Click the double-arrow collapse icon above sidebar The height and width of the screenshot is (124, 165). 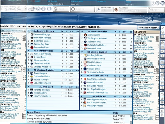pyautogui.click(x=163, y=24)
